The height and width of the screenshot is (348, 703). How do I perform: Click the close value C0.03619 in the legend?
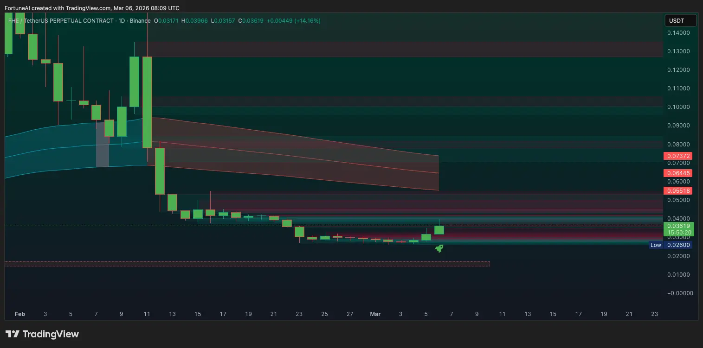tap(251, 21)
